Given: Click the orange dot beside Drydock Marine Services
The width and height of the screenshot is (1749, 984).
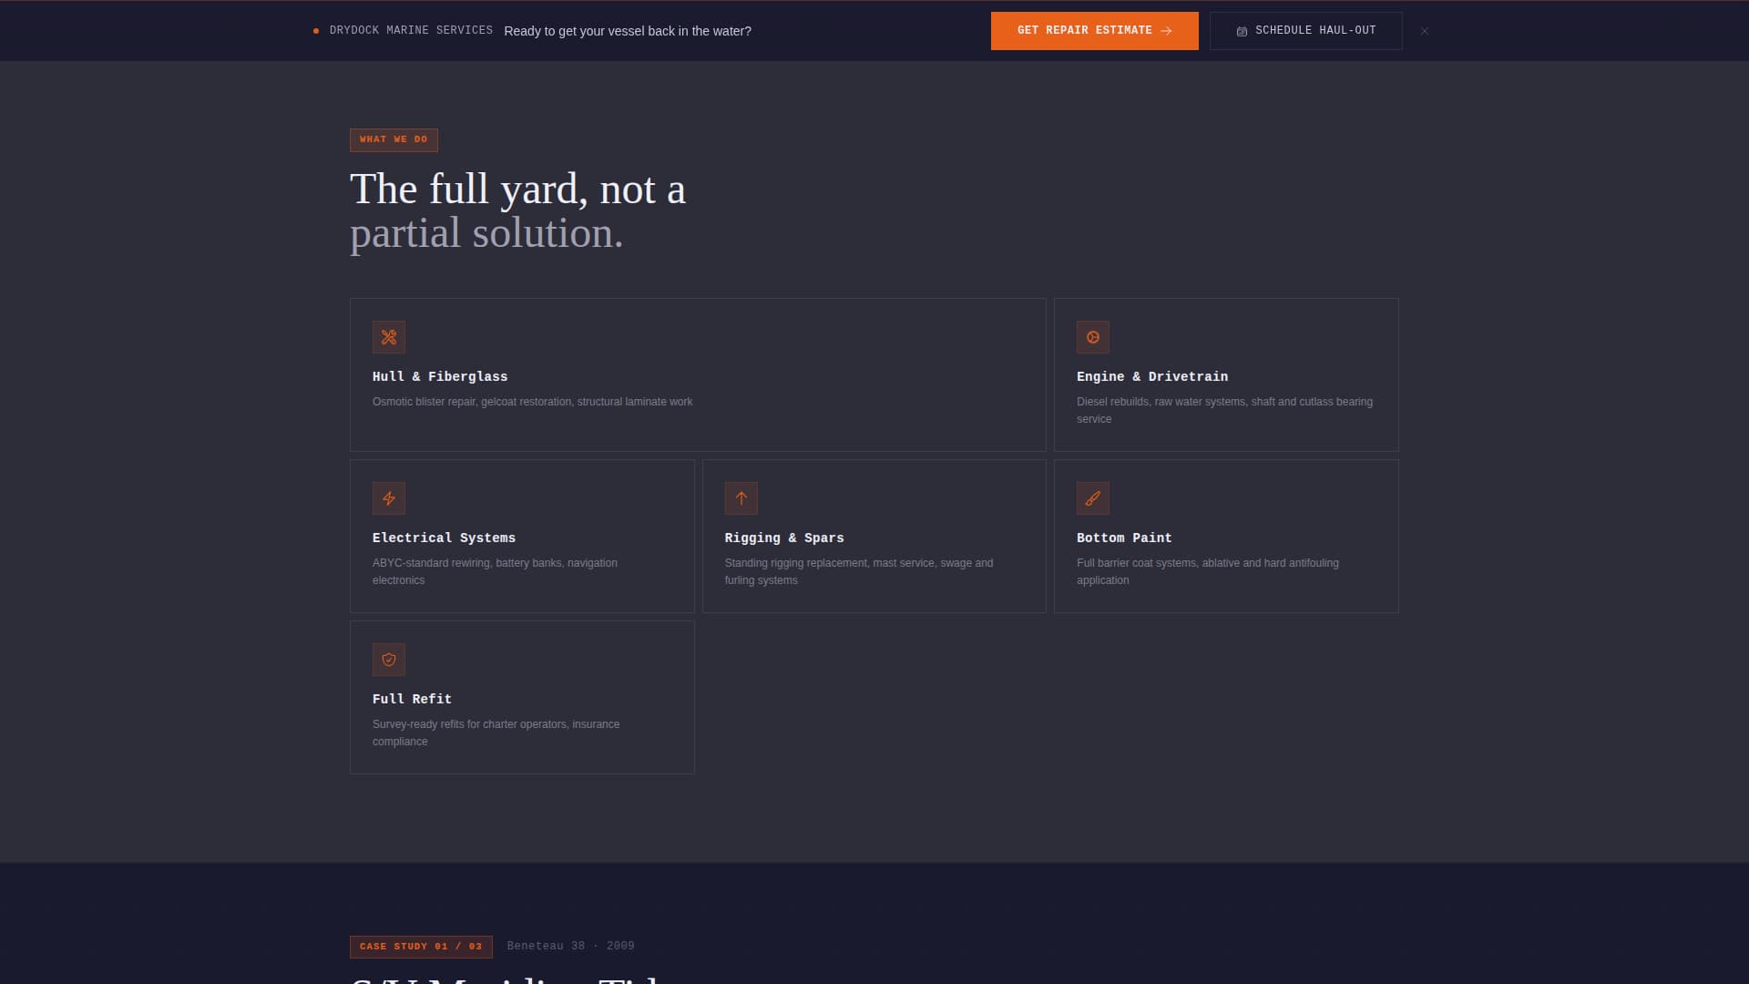Looking at the screenshot, I should click(x=314, y=30).
